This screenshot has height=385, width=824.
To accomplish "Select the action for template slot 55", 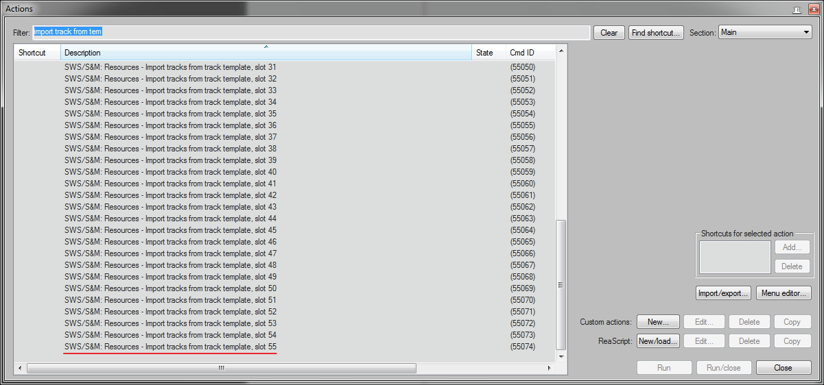I will pyautogui.click(x=170, y=347).
